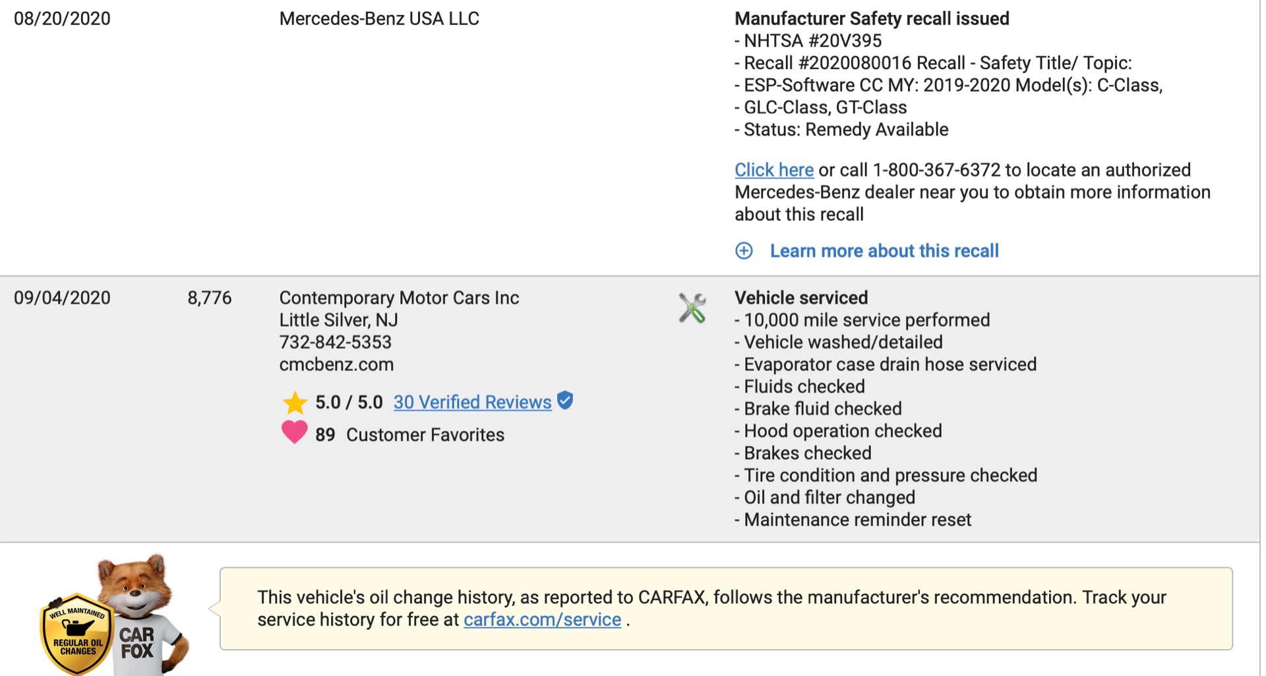Click the 89 Customer Favorites label
The width and height of the screenshot is (1266, 676).
click(409, 435)
